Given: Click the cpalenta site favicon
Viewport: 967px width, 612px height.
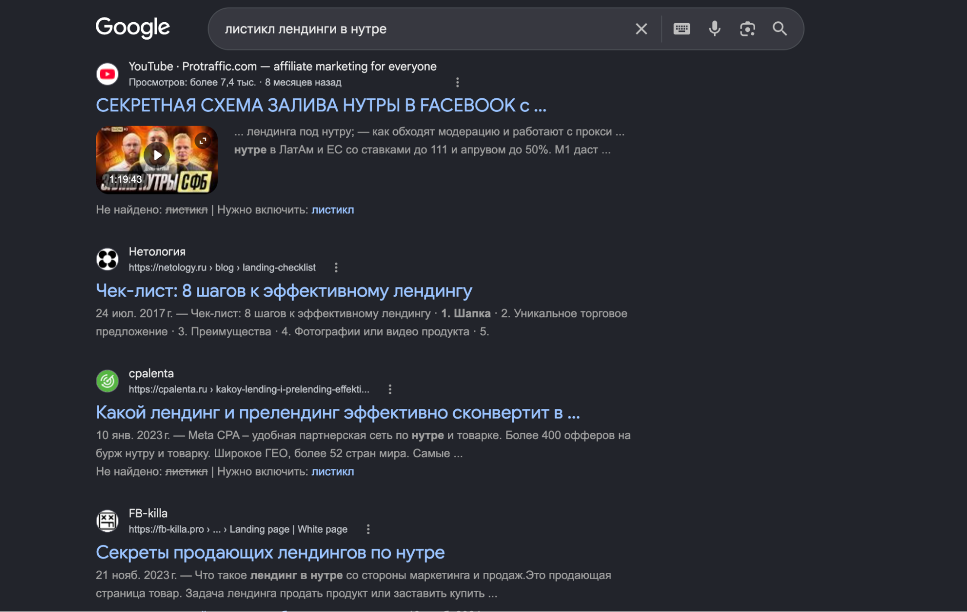Looking at the screenshot, I should click(107, 381).
